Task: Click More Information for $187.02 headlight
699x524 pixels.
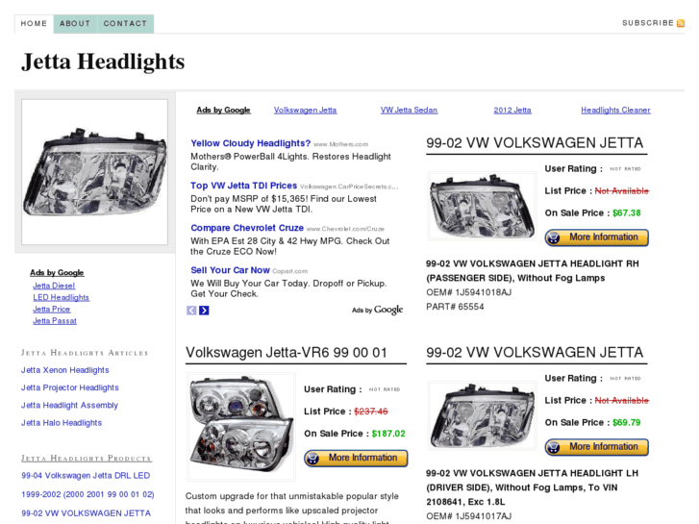Action: [356, 458]
